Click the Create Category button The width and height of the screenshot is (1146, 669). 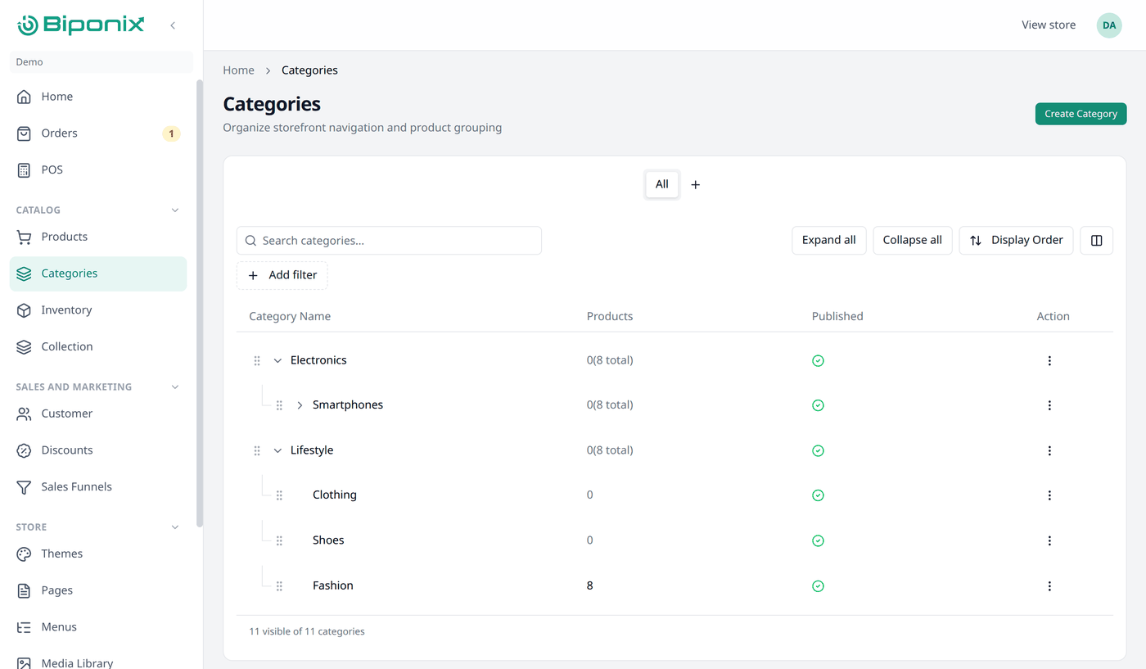[1081, 114]
